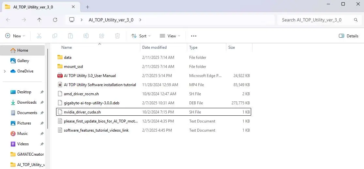Open the Sort dropdown
The width and height of the screenshot is (364, 169).
(141, 36)
